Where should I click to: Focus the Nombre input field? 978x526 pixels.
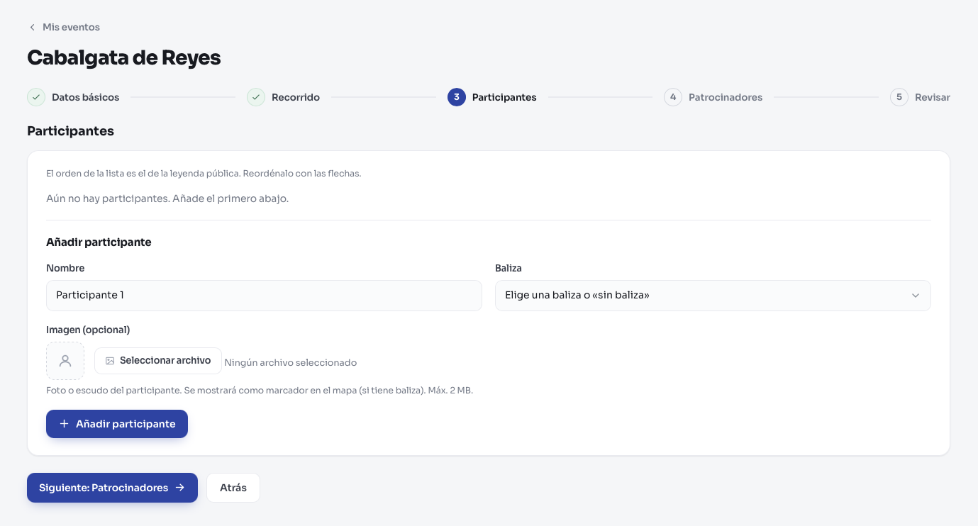pos(264,296)
